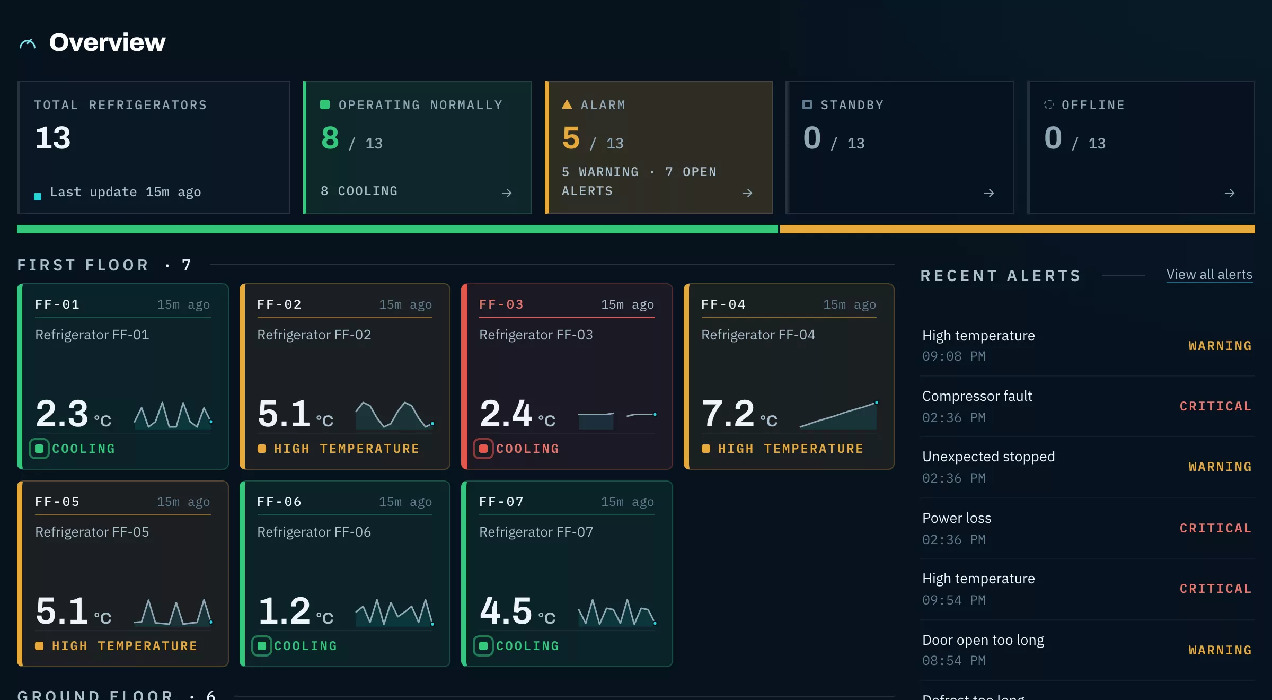Open the Offline card arrow
The width and height of the screenshot is (1272, 700).
[x=1230, y=193]
